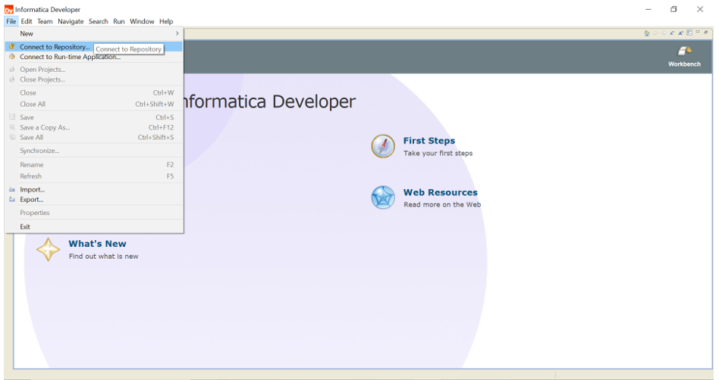719x380 pixels.
Task: Open the First Steps link
Action: coord(429,141)
